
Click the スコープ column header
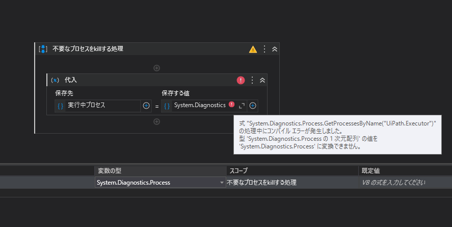click(292, 171)
